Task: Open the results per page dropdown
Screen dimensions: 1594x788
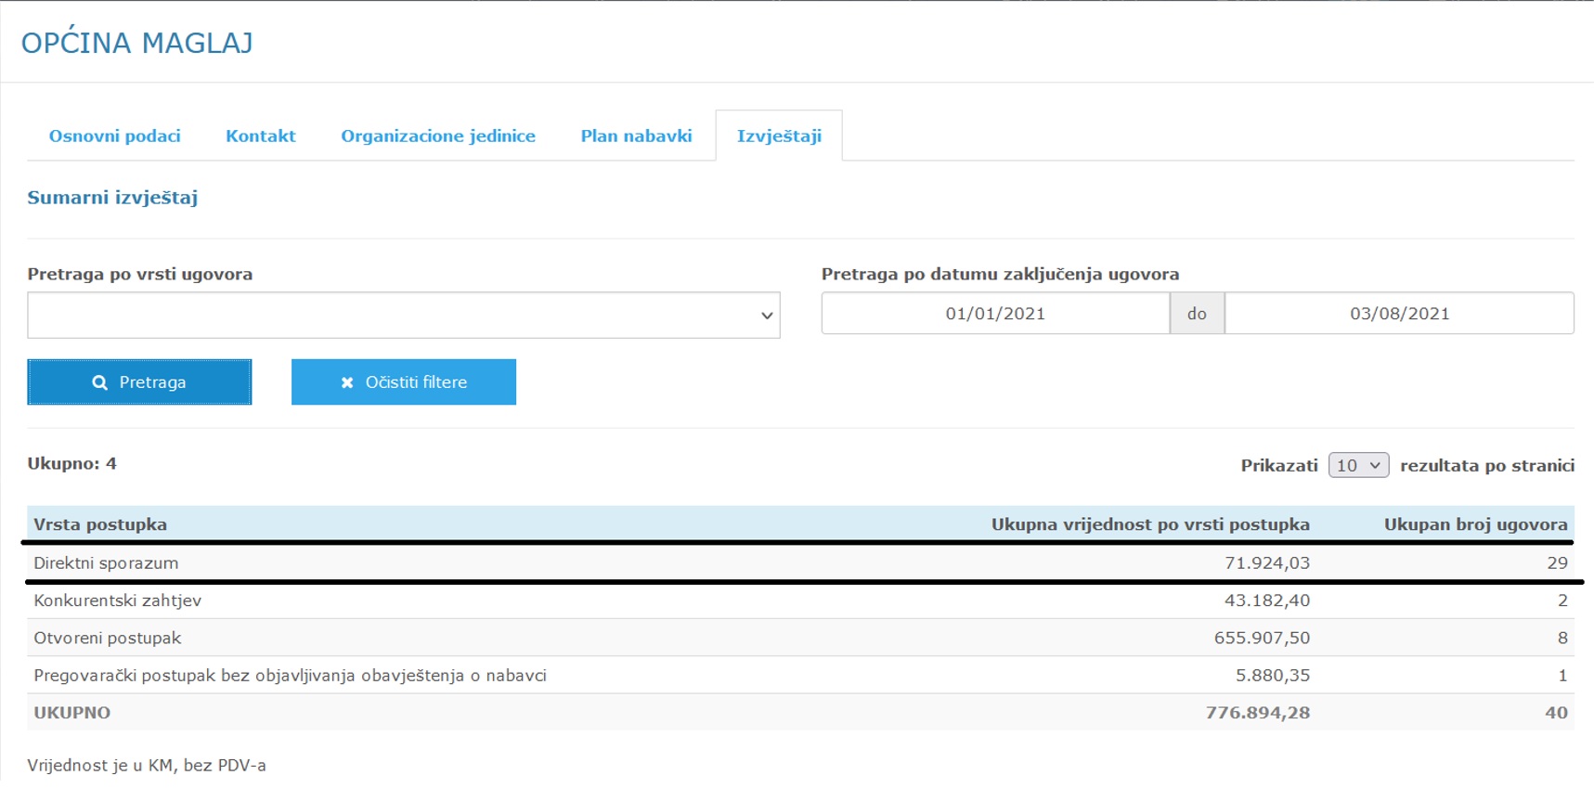Action: [x=1358, y=465]
